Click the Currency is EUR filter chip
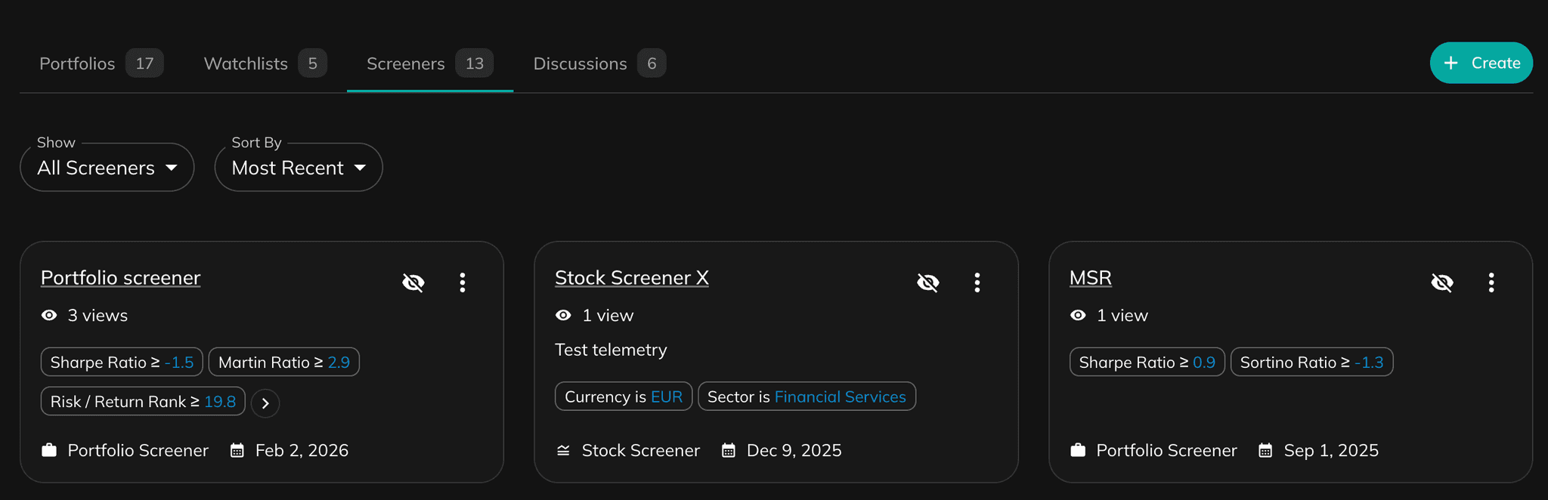 (x=623, y=397)
